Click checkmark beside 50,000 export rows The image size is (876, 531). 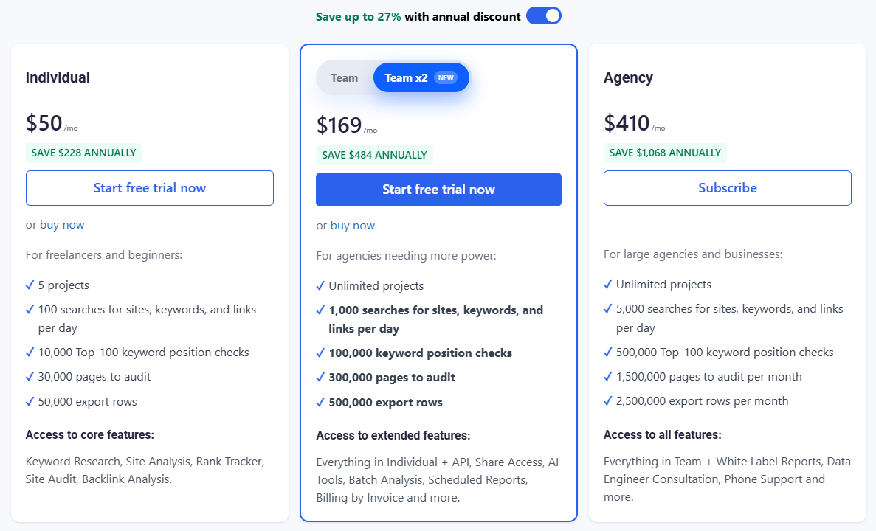click(30, 401)
